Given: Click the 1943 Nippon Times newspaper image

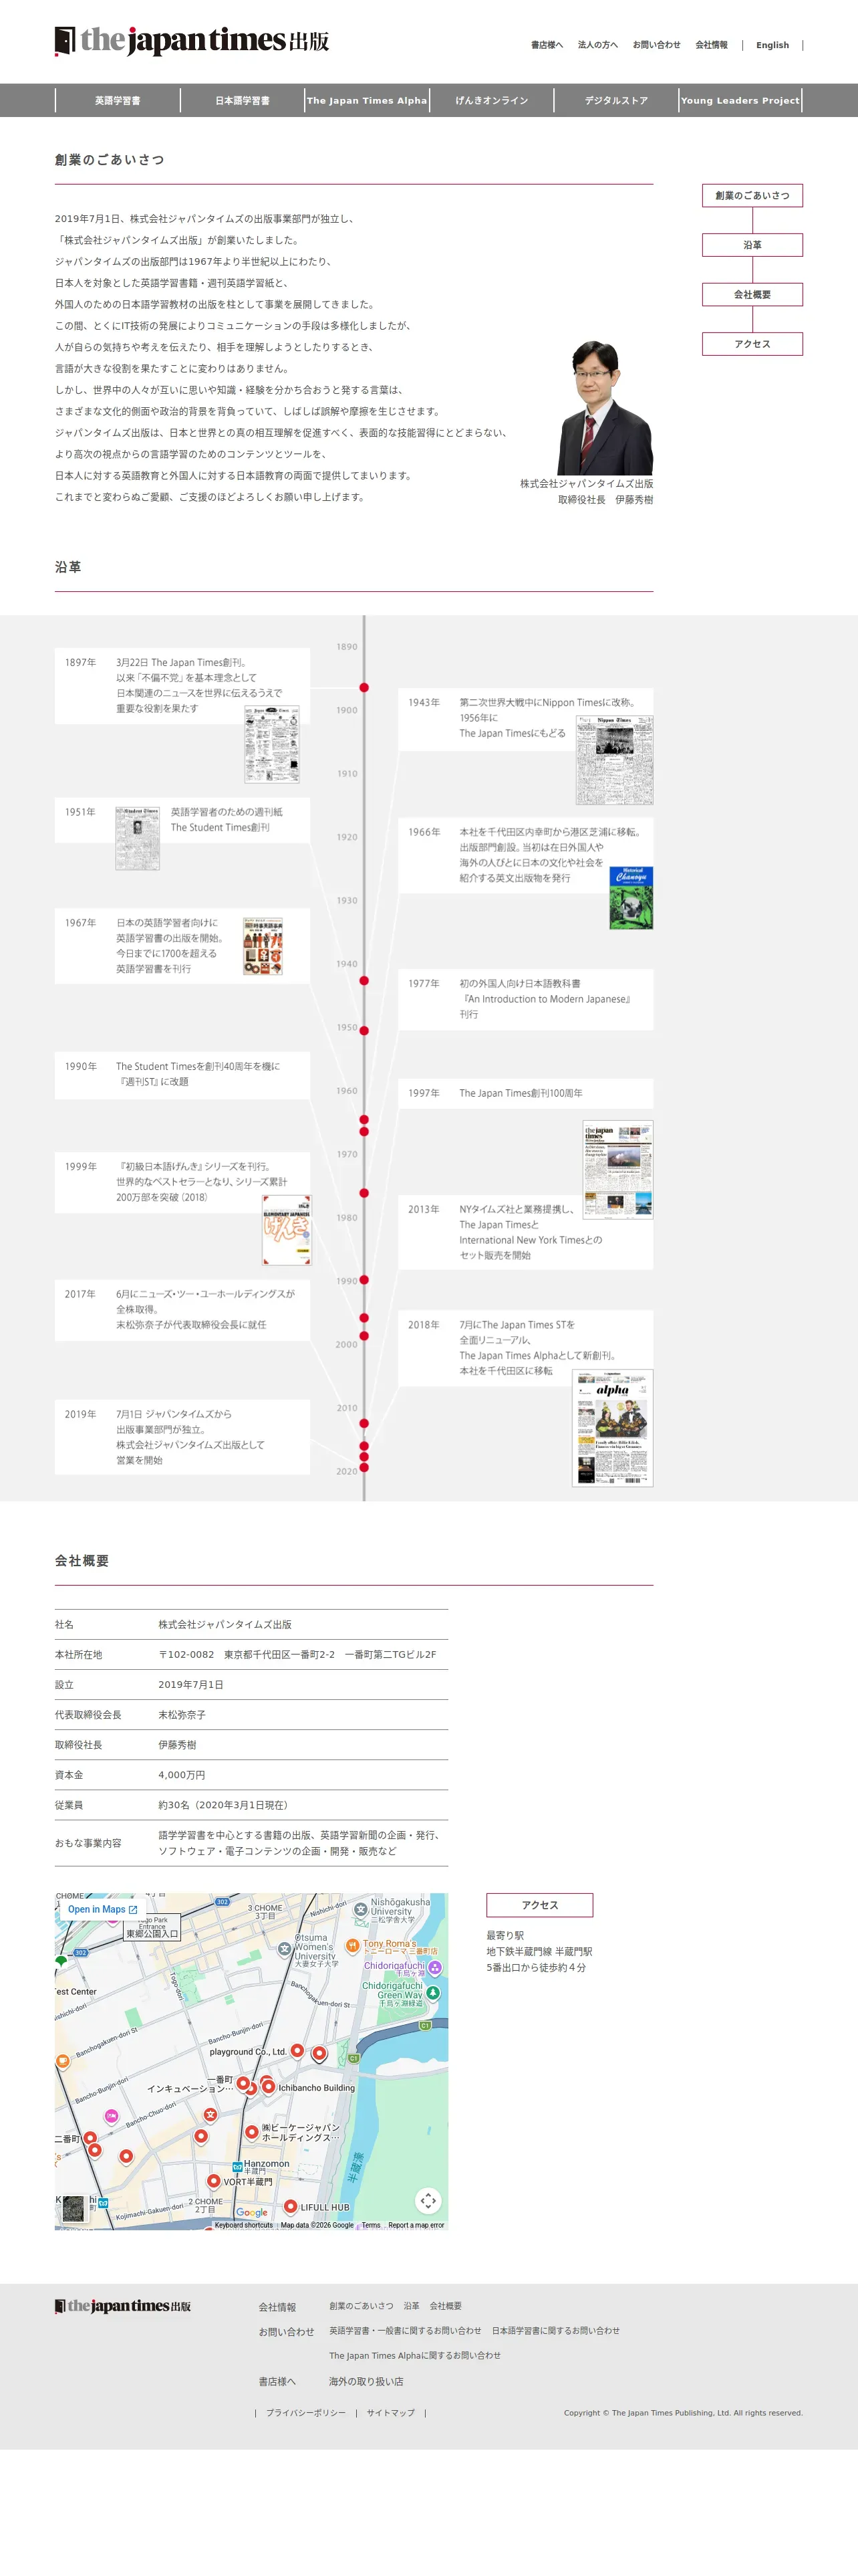Looking at the screenshot, I should tap(614, 760).
